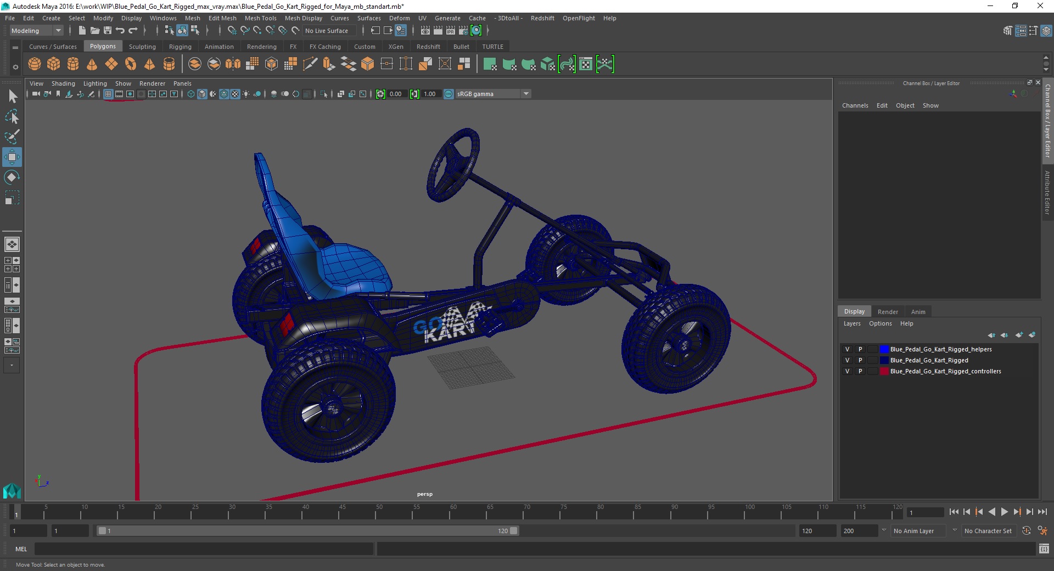Open a scene with folder icon

point(94,31)
